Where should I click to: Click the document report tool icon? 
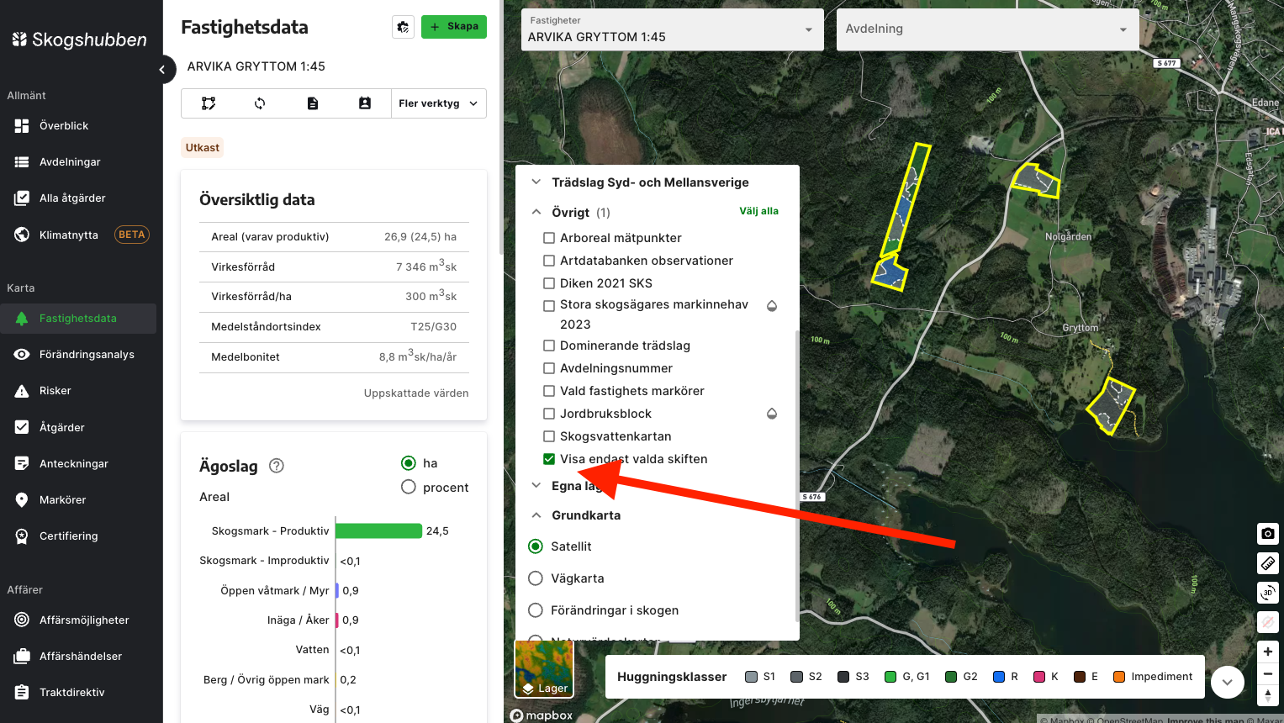click(x=313, y=103)
